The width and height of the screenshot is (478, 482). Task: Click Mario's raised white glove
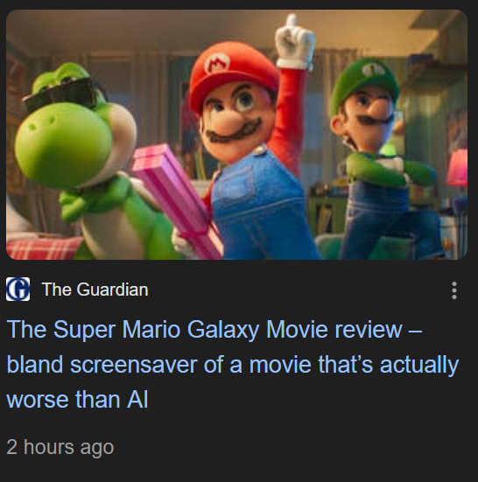(x=295, y=41)
